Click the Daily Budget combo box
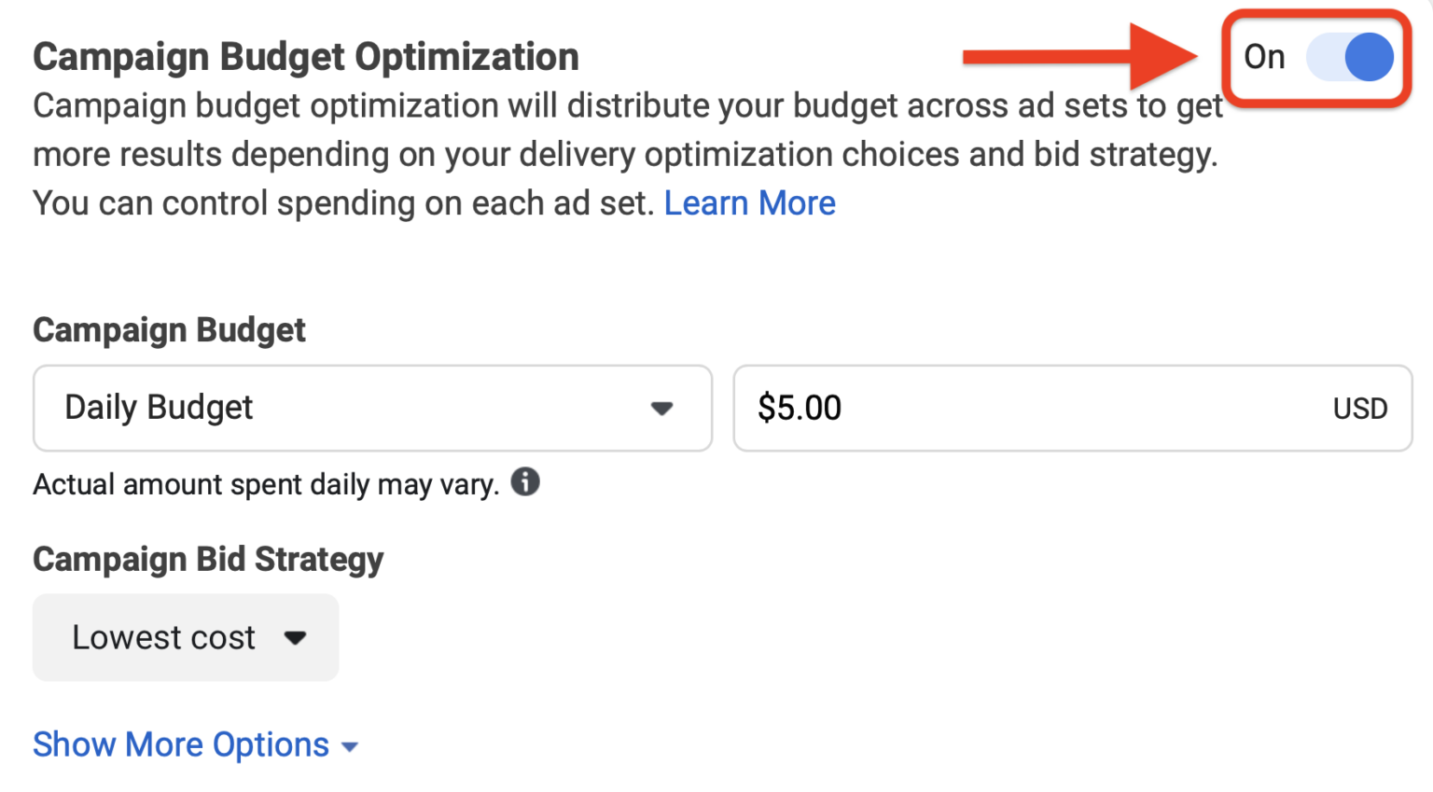Viewport: 1433px width, 792px height. [372, 408]
